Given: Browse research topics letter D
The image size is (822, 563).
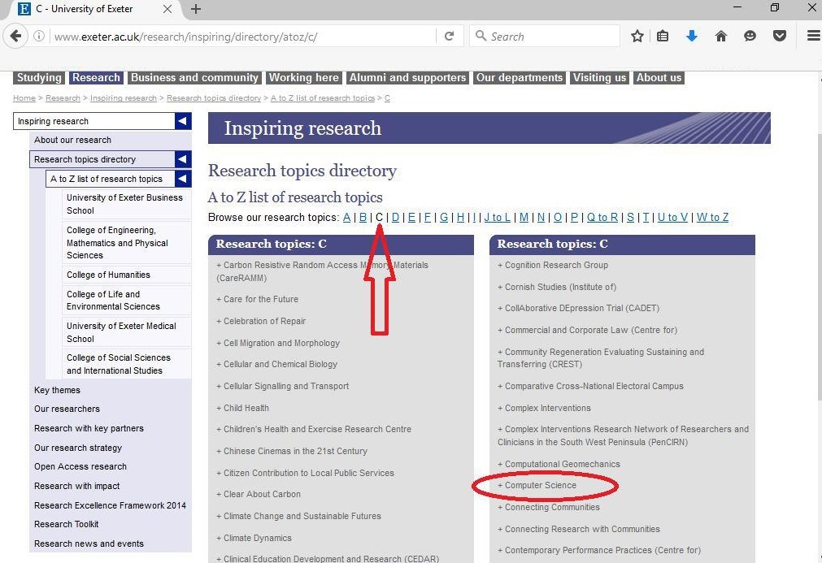Looking at the screenshot, I should pyautogui.click(x=395, y=218).
